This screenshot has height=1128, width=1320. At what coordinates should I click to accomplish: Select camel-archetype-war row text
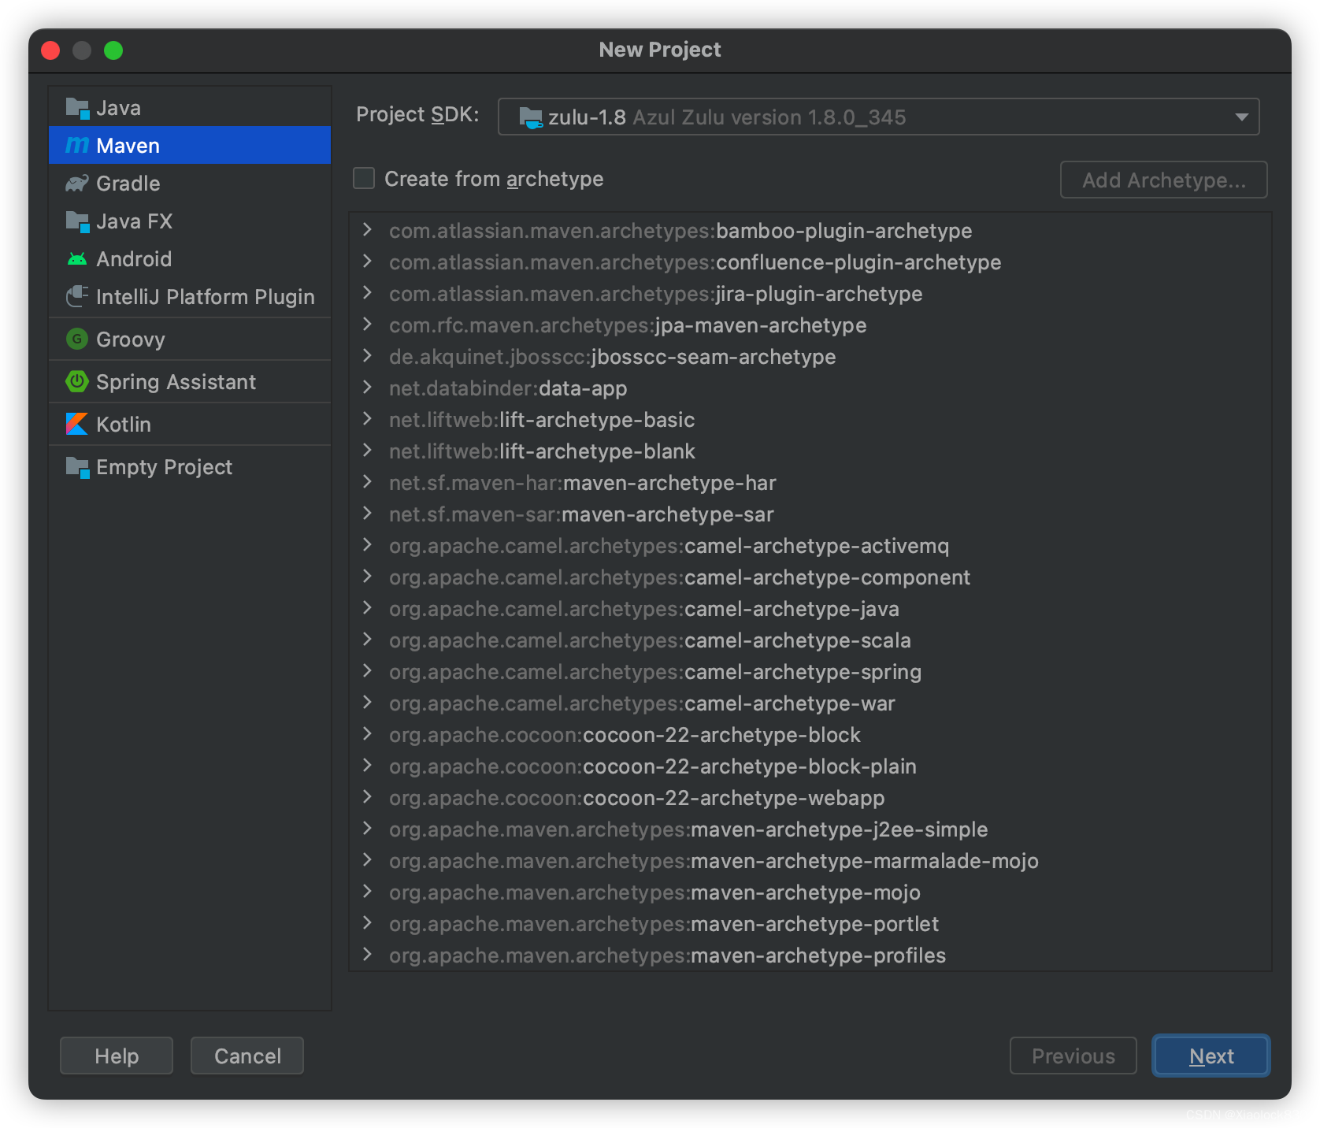pyautogui.click(x=642, y=703)
